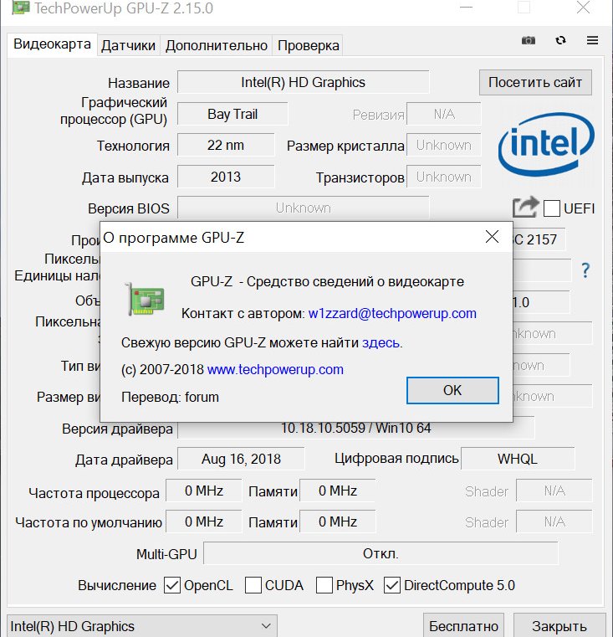Click the Ревизия N/A field
The width and height of the screenshot is (613, 637).
[444, 114]
